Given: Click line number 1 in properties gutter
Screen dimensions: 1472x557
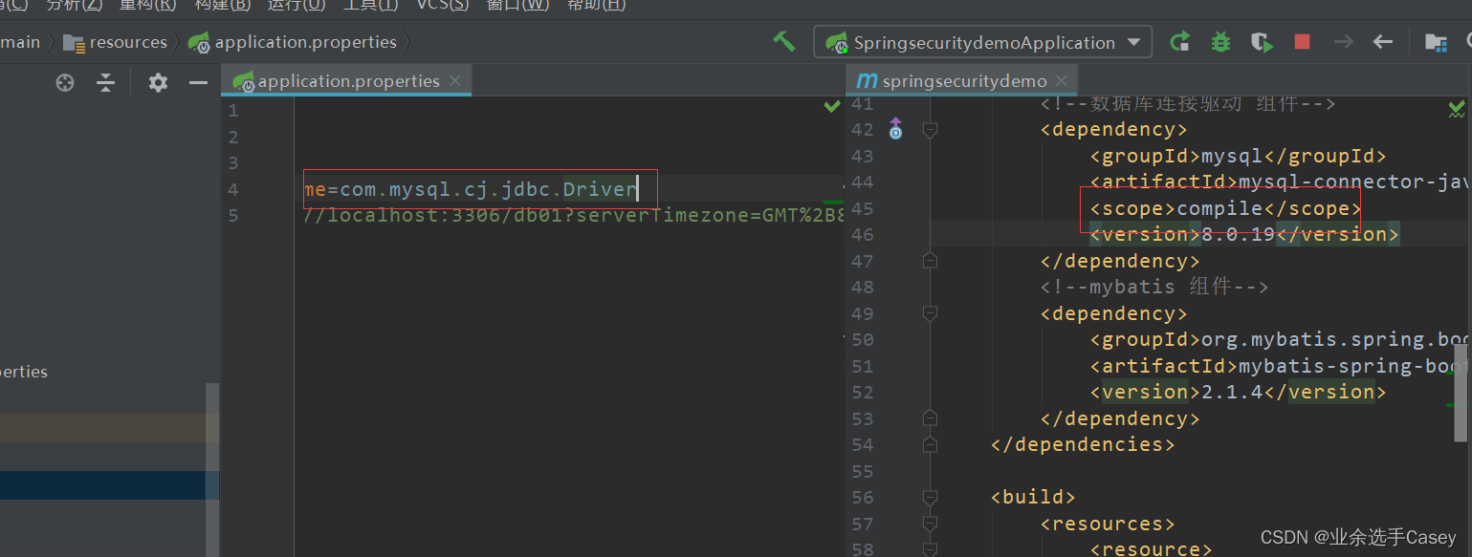Looking at the screenshot, I should (233, 110).
